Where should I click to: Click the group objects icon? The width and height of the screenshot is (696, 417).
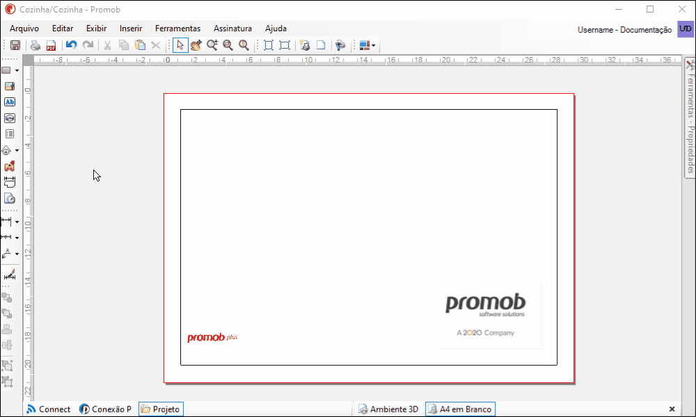(x=7, y=366)
